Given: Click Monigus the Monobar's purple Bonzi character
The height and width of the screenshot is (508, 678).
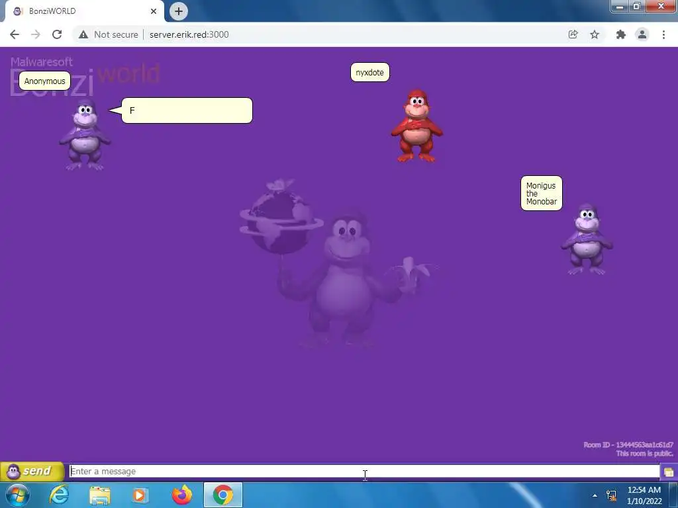Looking at the screenshot, I should point(587,239).
